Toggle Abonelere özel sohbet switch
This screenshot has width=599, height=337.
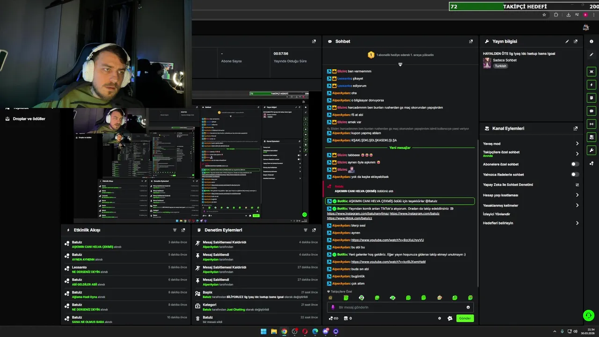[575, 164]
